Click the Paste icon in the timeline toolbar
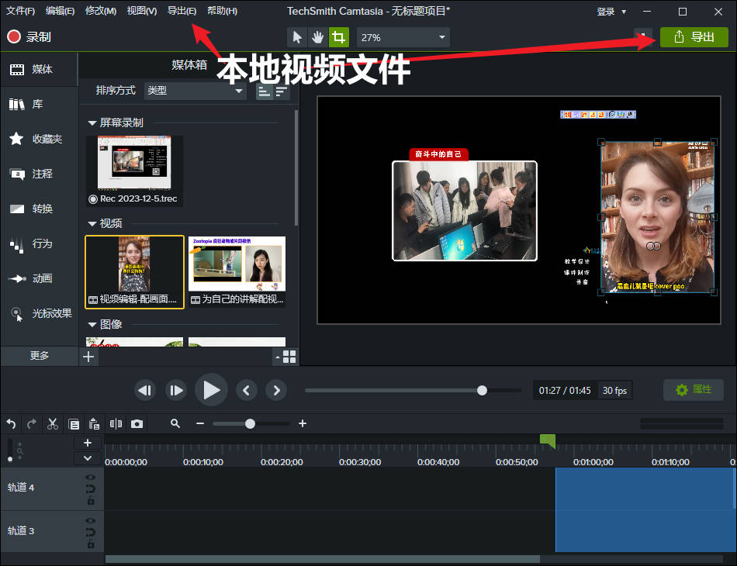The width and height of the screenshot is (737, 566). [94, 423]
